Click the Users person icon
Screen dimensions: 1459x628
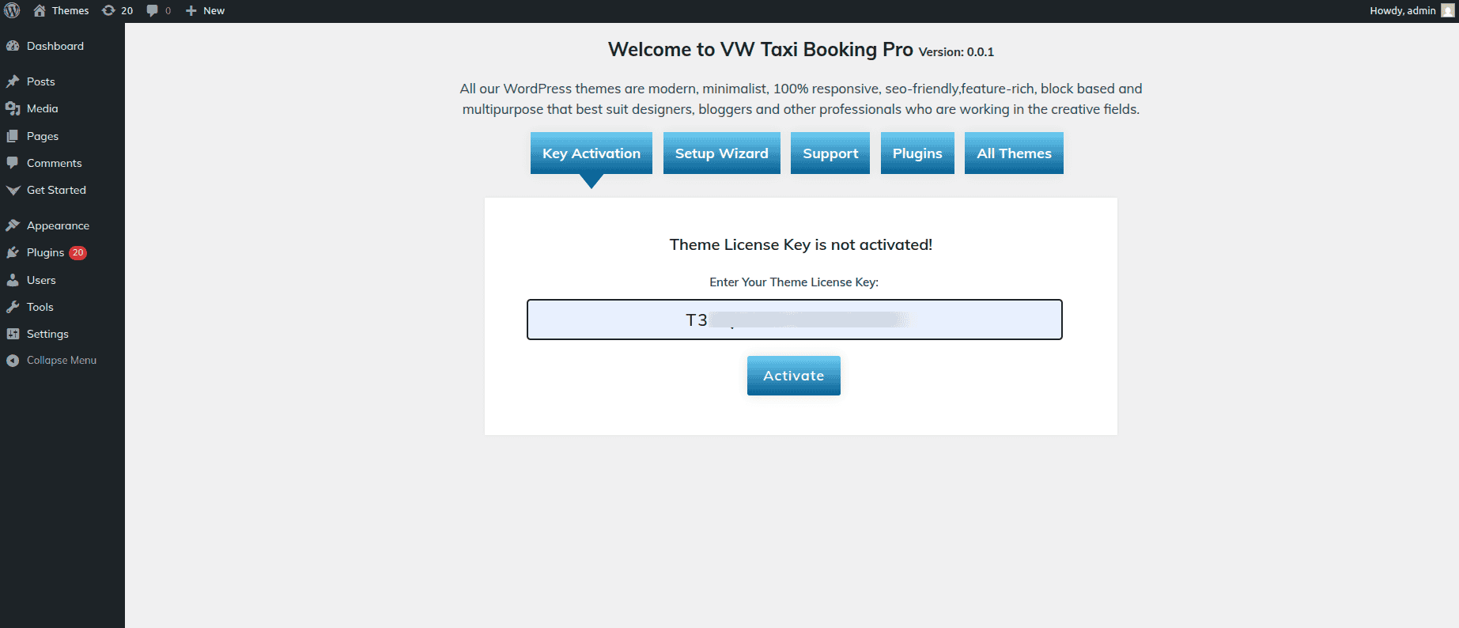[x=13, y=280]
